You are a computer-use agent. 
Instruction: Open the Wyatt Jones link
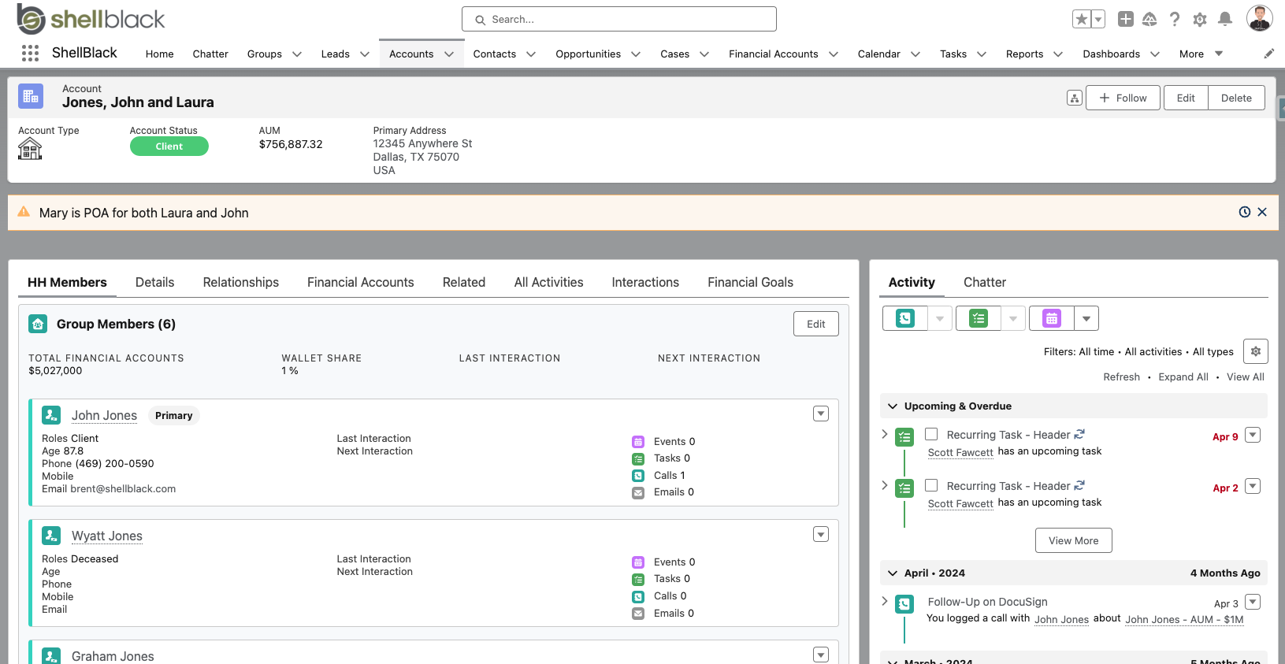tap(107, 536)
